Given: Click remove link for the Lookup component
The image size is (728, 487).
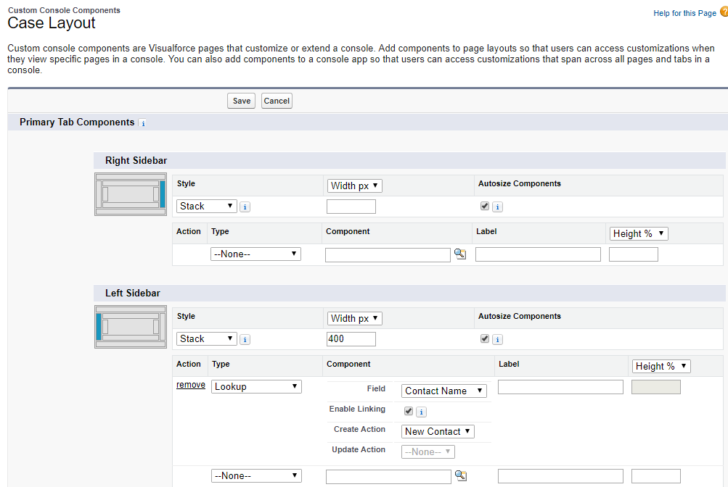Looking at the screenshot, I should coord(190,386).
